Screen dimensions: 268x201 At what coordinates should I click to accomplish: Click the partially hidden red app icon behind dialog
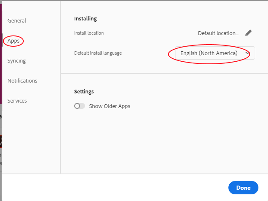pyautogui.click(x=1, y=141)
